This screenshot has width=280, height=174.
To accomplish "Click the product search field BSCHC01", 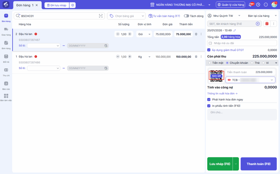I will pyautogui.click(x=59, y=16).
